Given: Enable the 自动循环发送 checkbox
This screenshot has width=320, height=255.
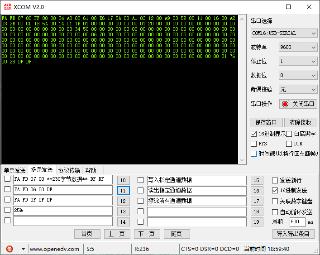Looking at the screenshot, I should pos(275,212).
